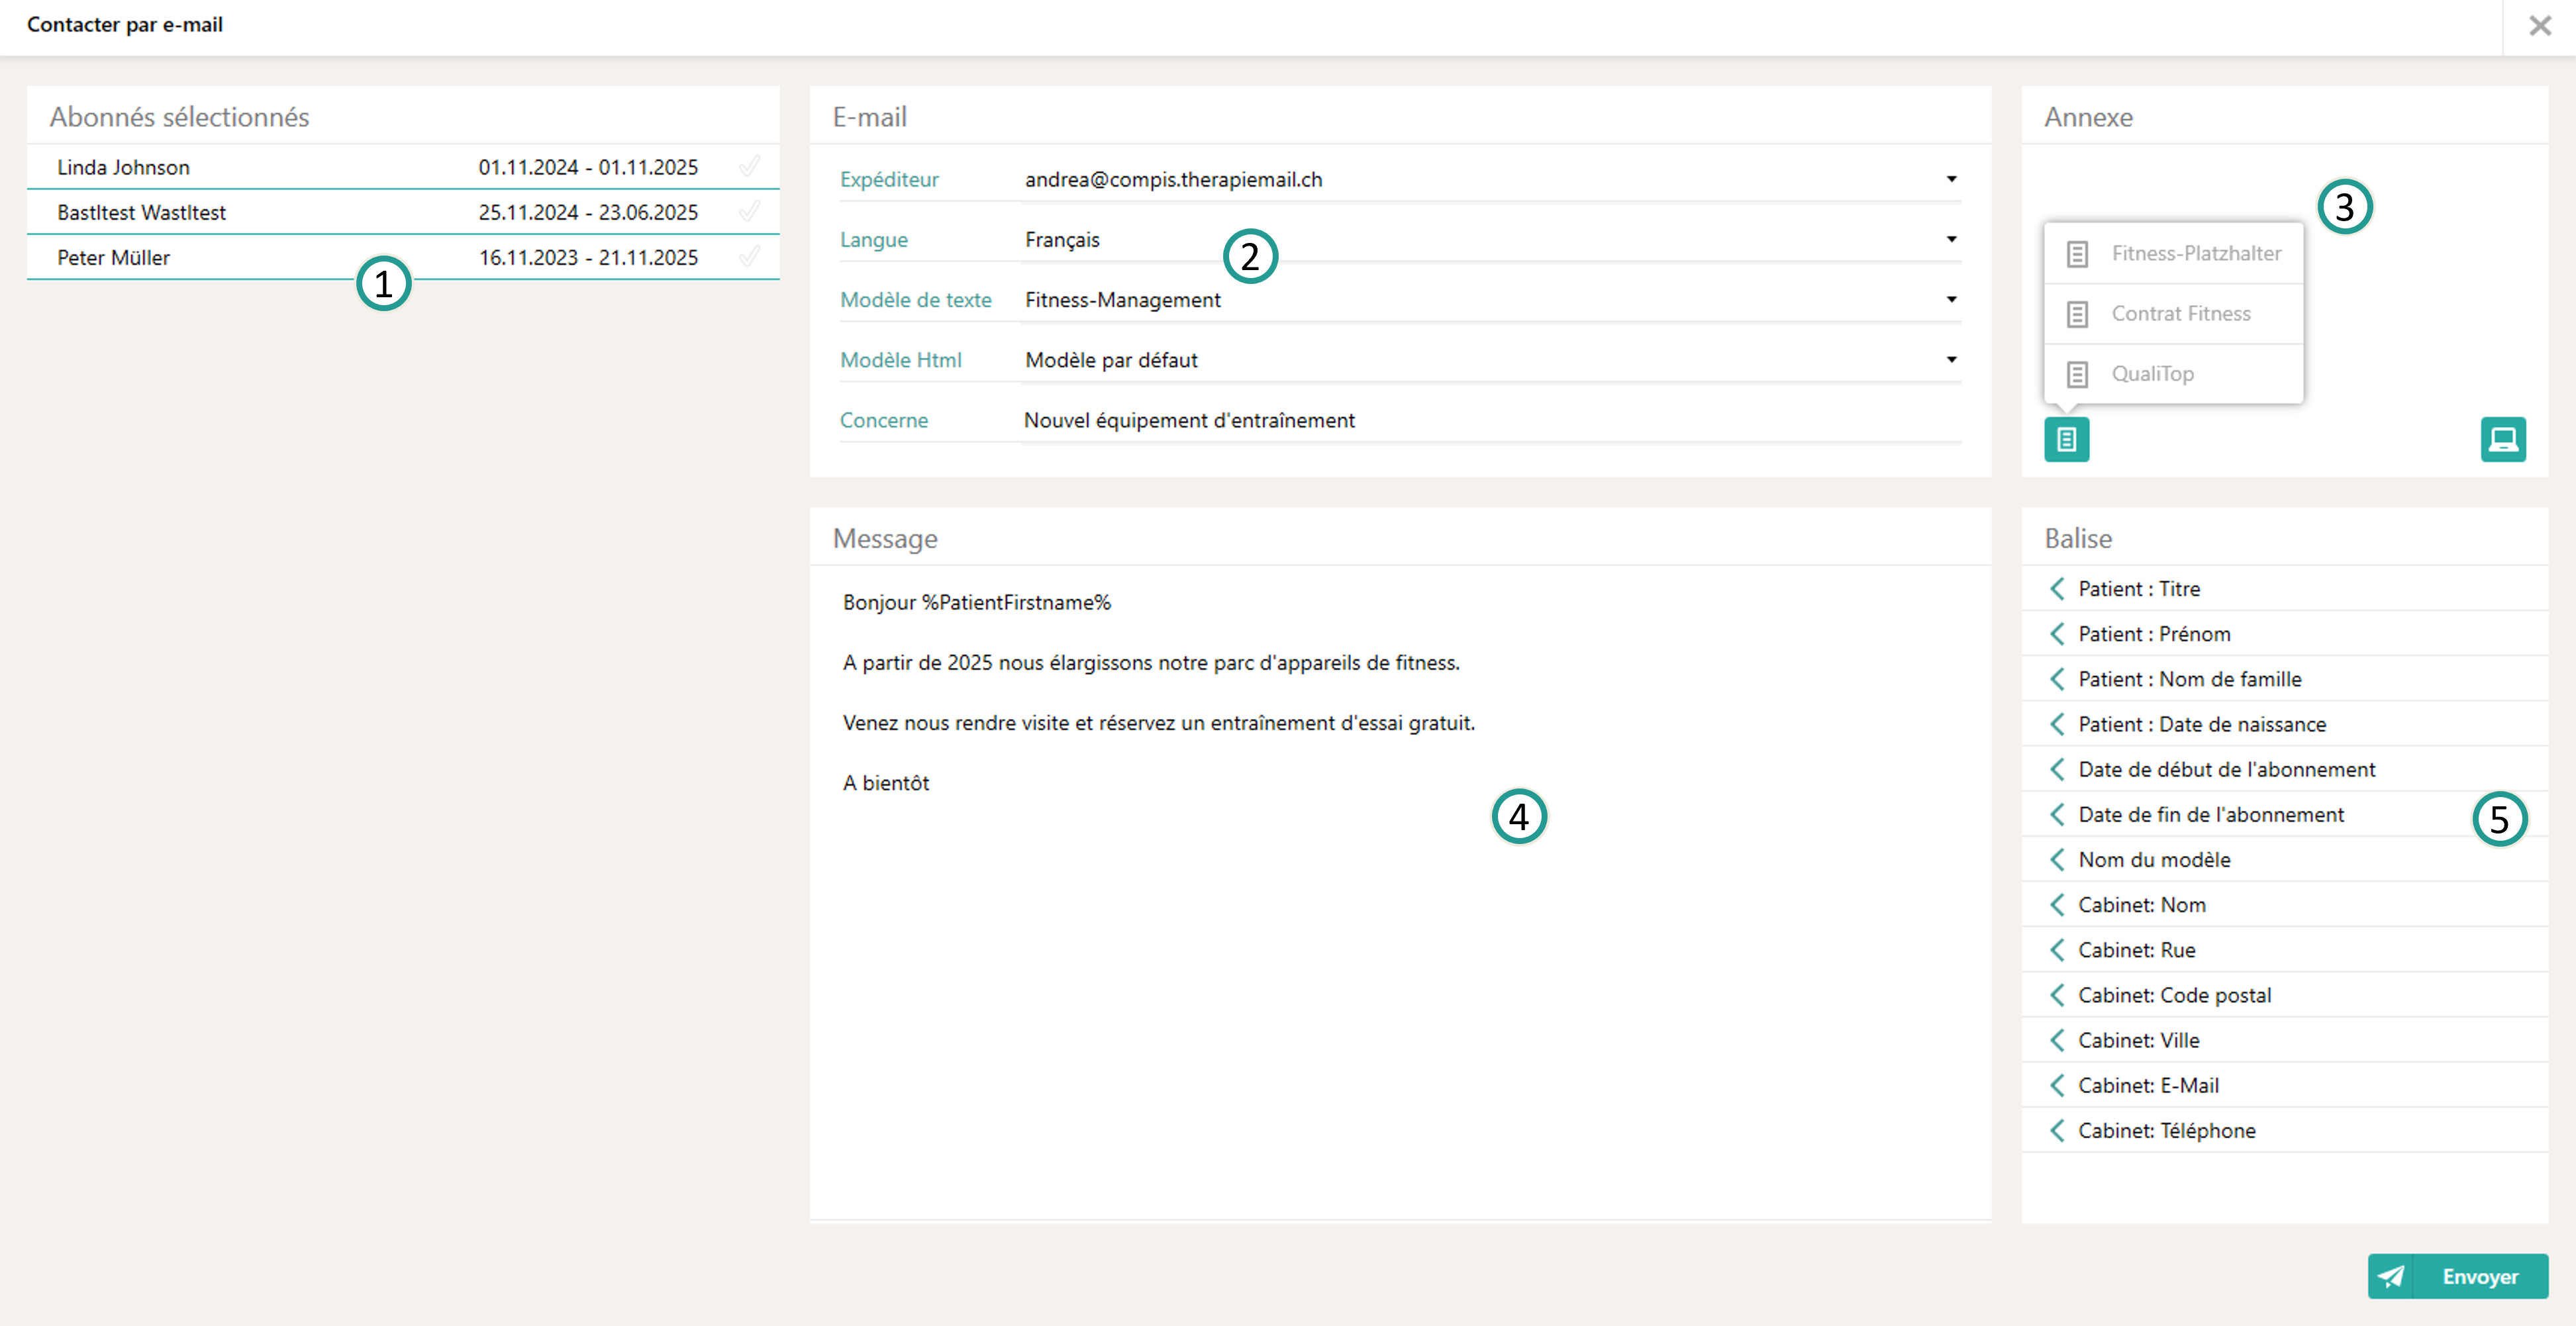
Task: Click the screen attachment icon in Annexe panel
Action: coord(2503,439)
